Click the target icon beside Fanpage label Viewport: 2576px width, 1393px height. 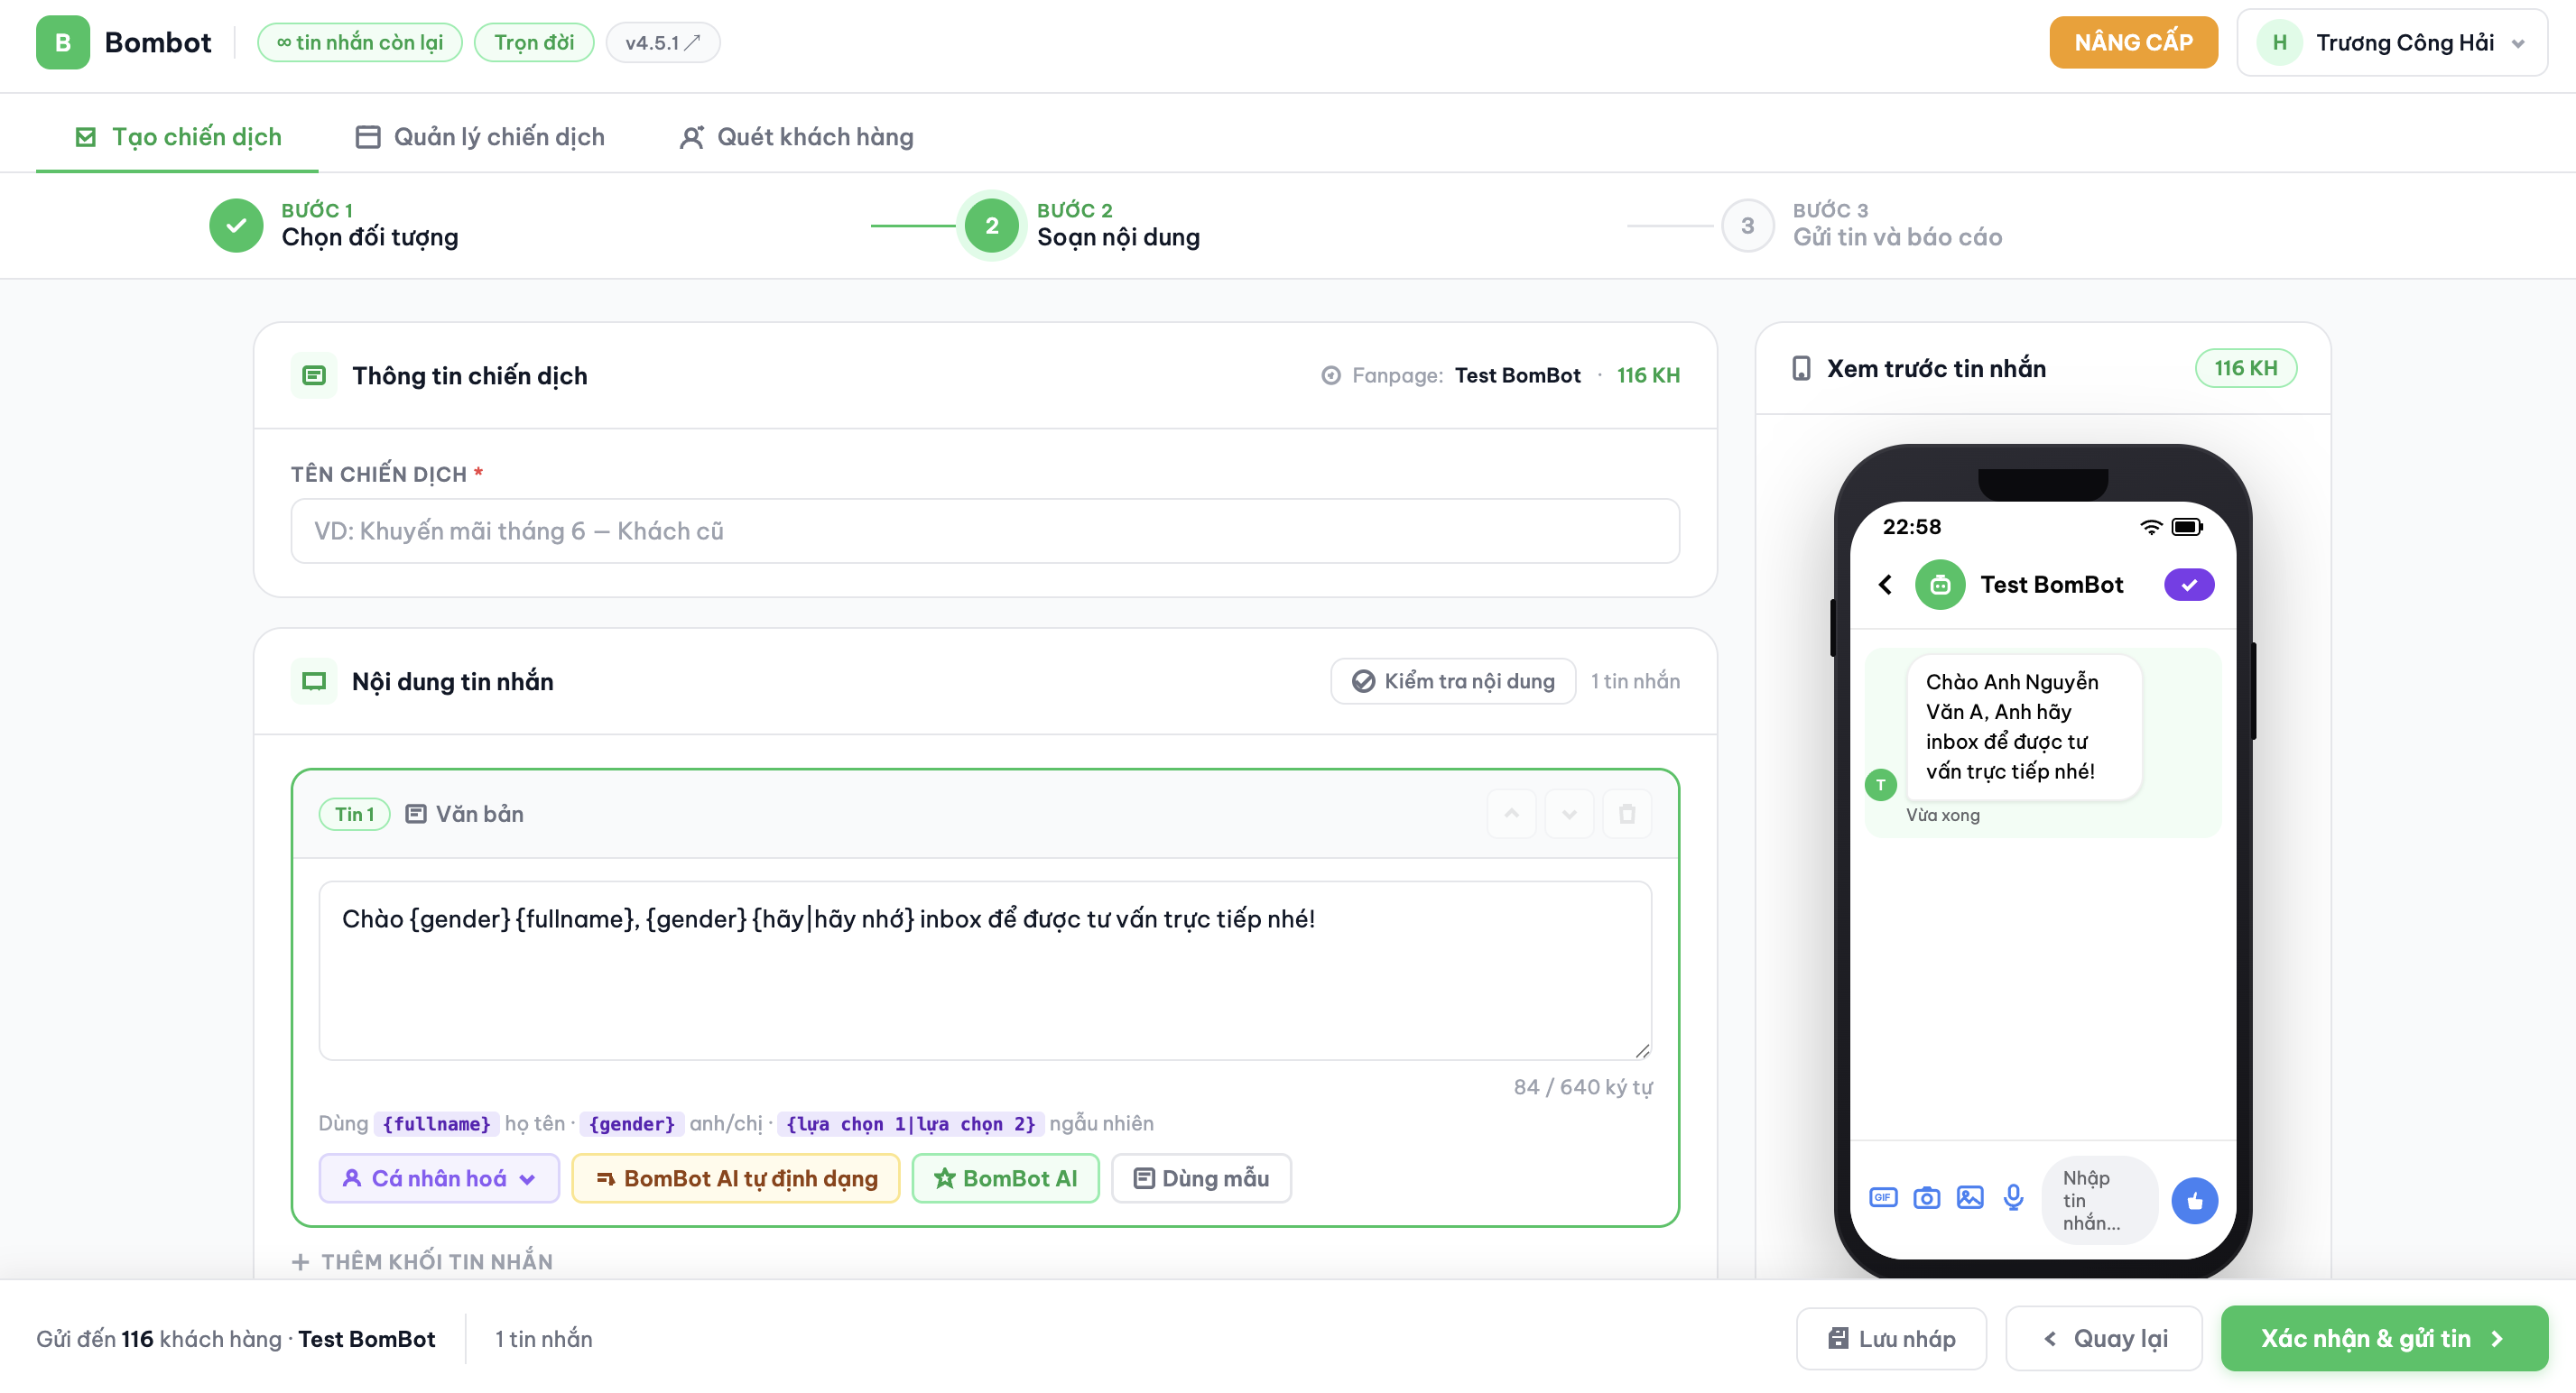[x=1330, y=374]
